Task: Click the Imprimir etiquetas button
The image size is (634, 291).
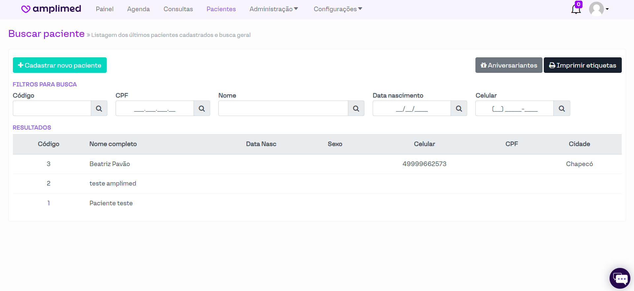Action: click(582, 65)
